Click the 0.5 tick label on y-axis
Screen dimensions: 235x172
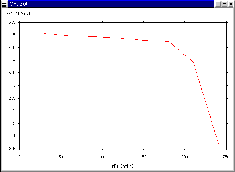[x=12, y=149]
